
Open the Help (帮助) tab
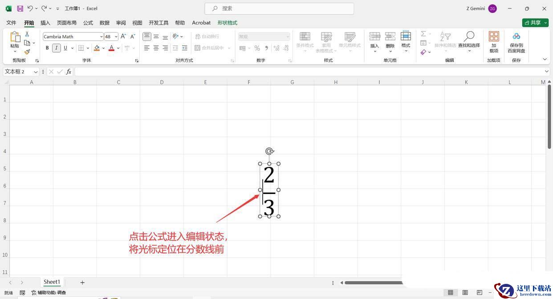[x=180, y=23]
